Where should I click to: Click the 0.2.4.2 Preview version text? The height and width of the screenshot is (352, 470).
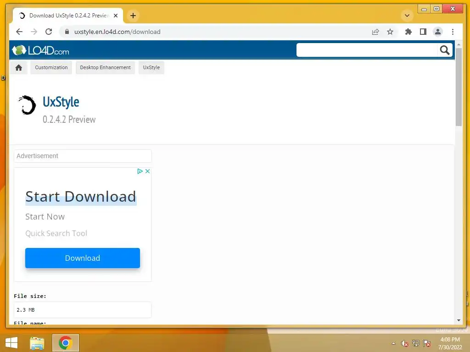pos(69,120)
